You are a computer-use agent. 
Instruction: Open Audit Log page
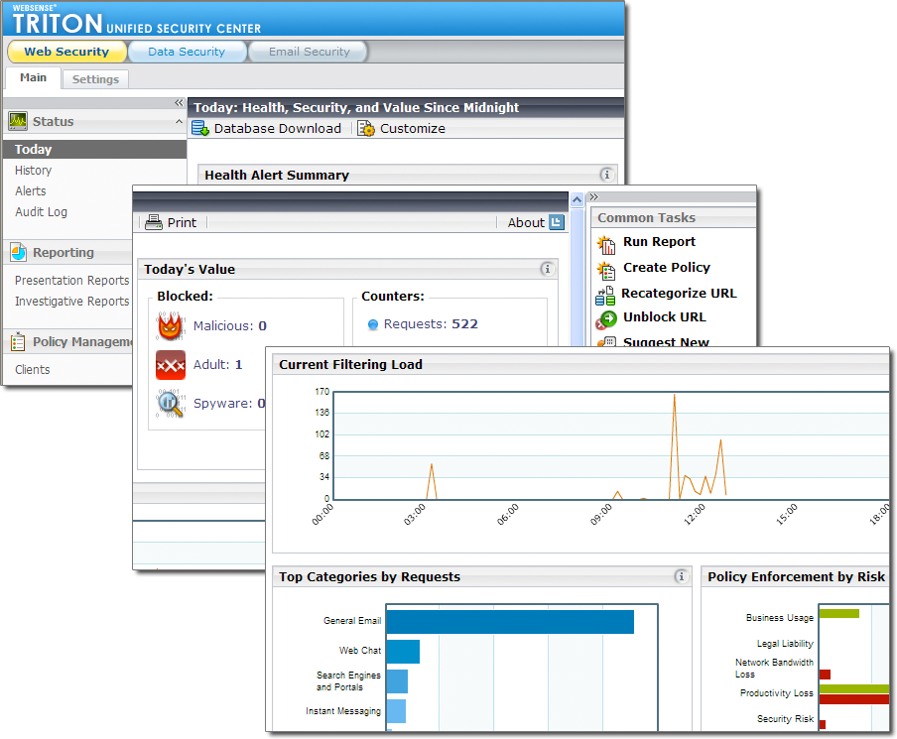(42, 212)
